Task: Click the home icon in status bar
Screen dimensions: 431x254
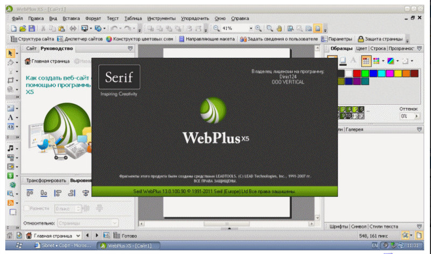Action: [10, 236]
